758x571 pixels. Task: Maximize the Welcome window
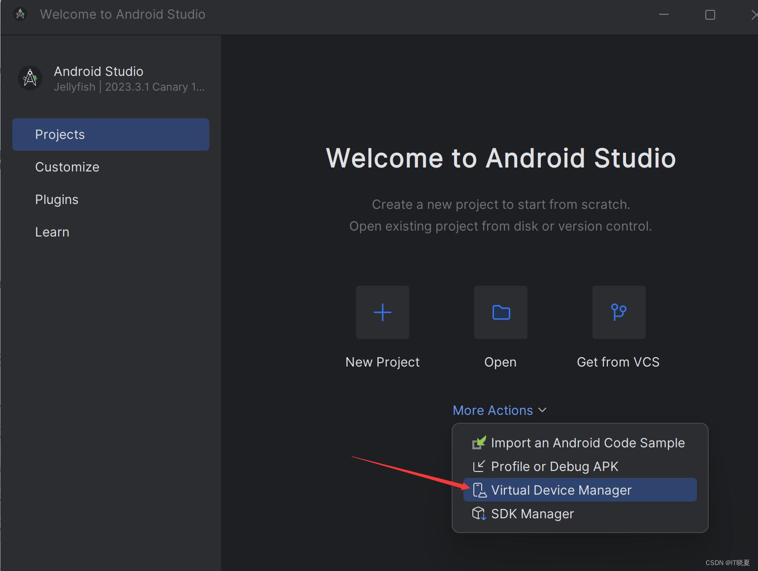tap(710, 15)
